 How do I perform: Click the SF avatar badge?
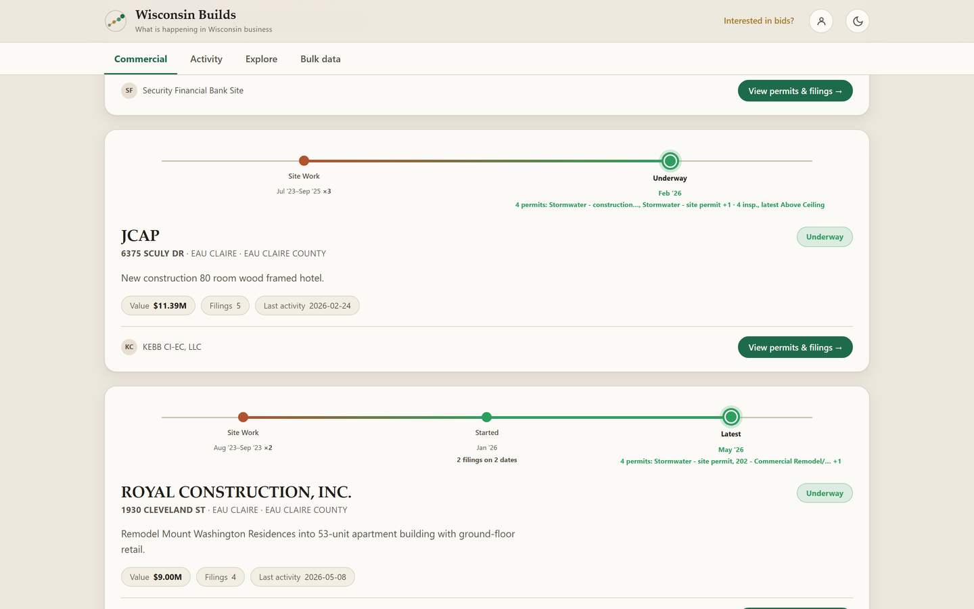[129, 91]
